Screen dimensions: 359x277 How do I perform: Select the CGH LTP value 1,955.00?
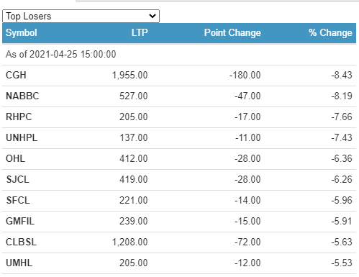coord(130,76)
